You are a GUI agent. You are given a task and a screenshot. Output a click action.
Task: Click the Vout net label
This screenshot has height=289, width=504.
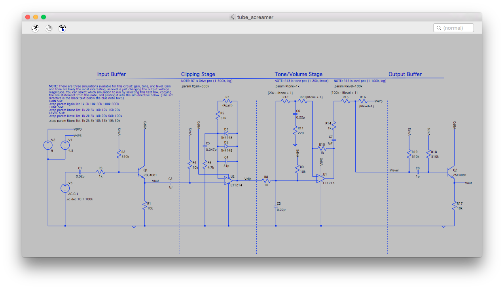[x=468, y=183]
